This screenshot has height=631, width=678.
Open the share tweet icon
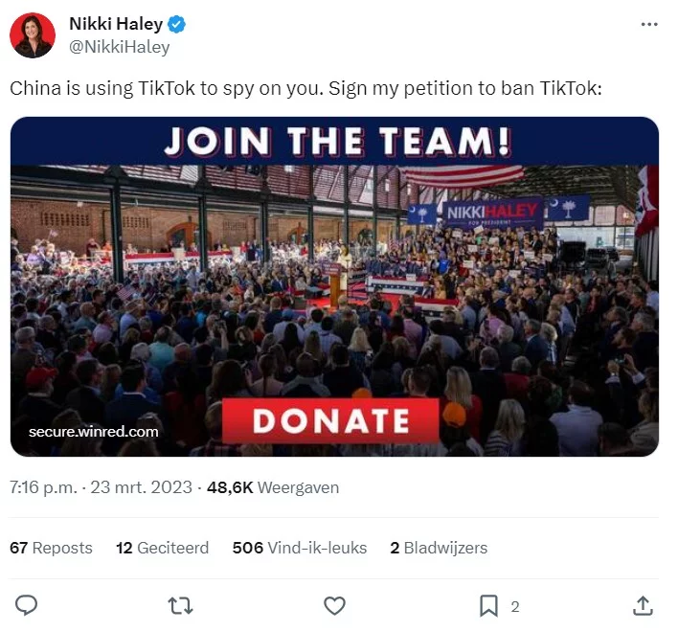click(644, 605)
